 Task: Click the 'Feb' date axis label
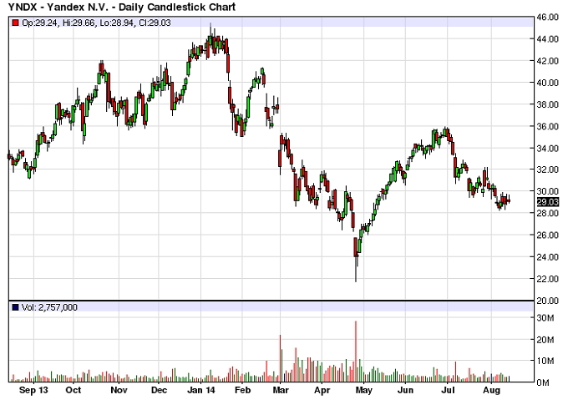[x=242, y=391]
